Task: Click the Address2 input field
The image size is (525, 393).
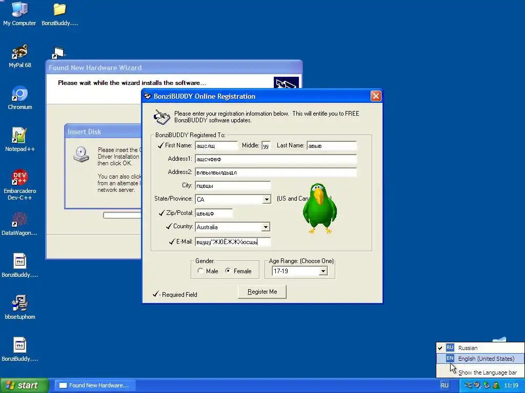Action: pyautogui.click(x=276, y=172)
